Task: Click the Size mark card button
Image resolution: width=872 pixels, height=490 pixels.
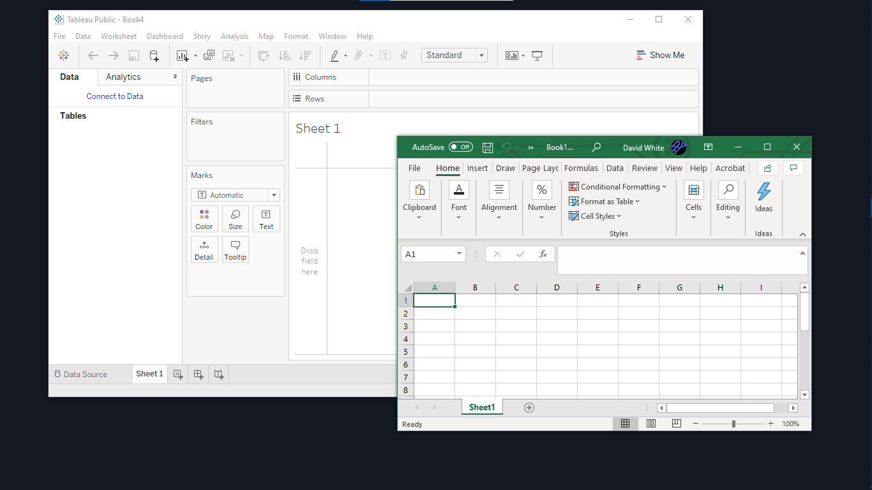Action: [236, 219]
